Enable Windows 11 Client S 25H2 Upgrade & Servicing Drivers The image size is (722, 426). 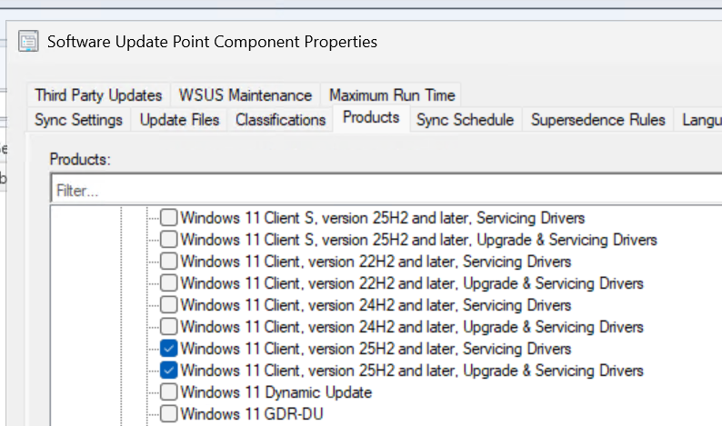pos(169,240)
